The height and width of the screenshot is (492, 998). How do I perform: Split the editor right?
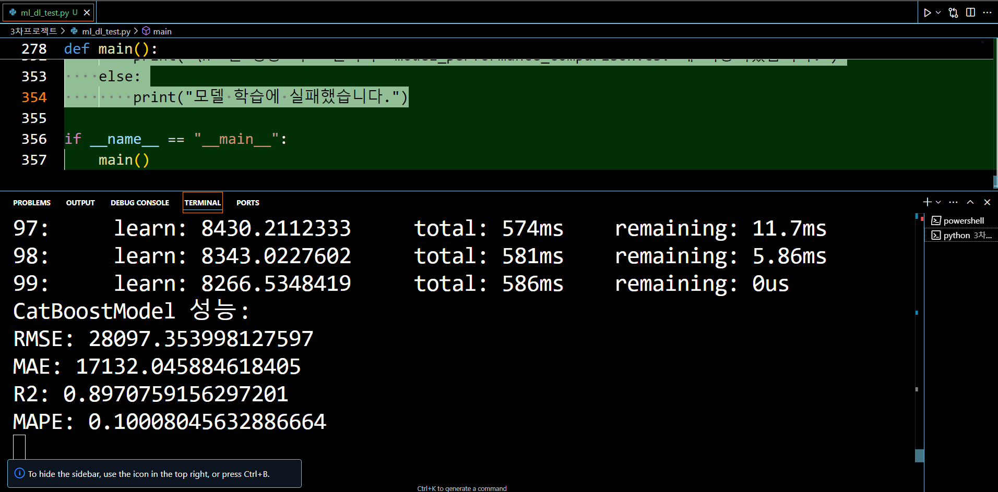(970, 13)
